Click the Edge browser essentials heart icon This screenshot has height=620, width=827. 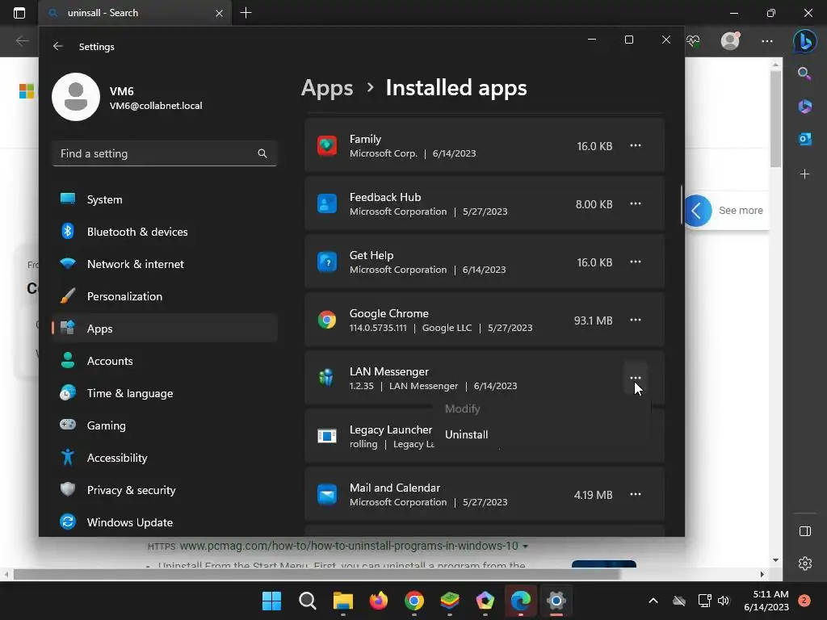click(x=693, y=40)
